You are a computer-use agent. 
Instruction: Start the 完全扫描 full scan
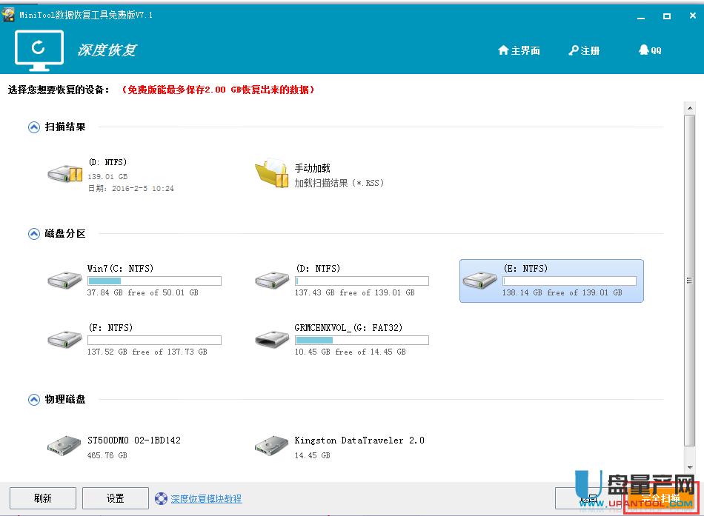pos(660,498)
